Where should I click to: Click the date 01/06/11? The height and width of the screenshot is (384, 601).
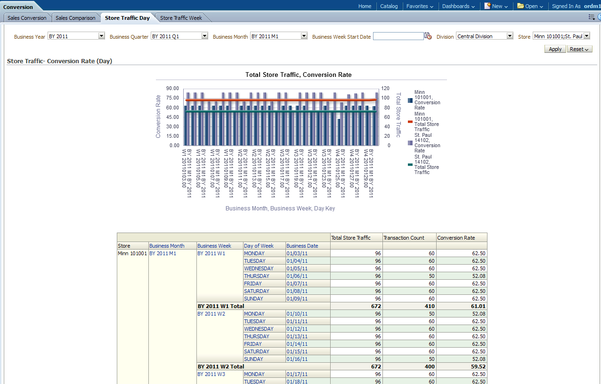point(297,276)
